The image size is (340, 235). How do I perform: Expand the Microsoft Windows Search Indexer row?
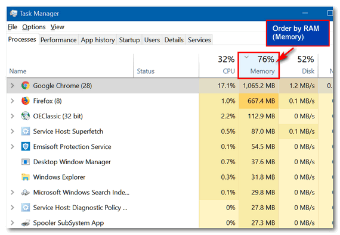13,192
